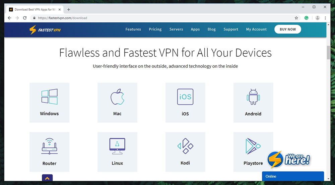The width and height of the screenshot is (335, 185).
Task: Jump to top with up-arrow button
Action: (x=47, y=178)
